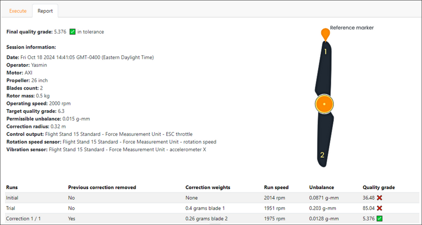Click the green in-tolerance checkmark

72,32
